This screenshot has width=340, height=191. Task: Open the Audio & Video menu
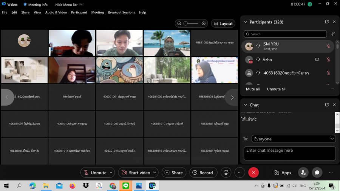(x=56, y=12)
